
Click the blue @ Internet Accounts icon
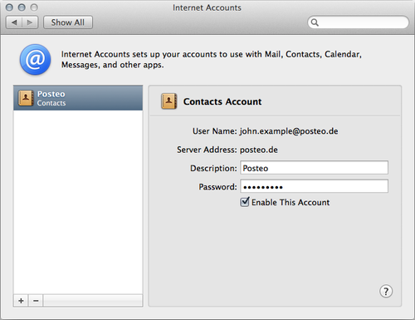(x=35, y=59)
